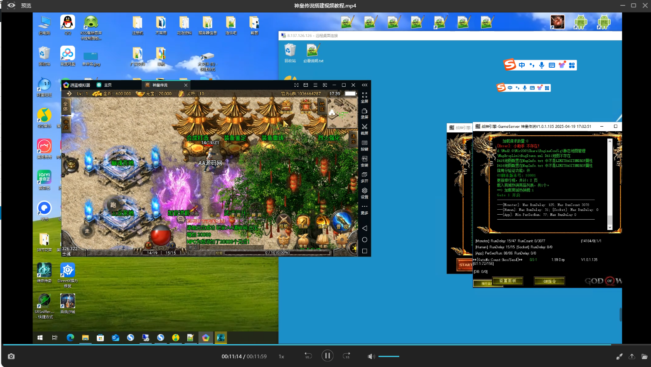Image resolution: width=651 pixels, height=367 pixels.
Task: Tap the 目标 target game button
Action: point(303,222)
